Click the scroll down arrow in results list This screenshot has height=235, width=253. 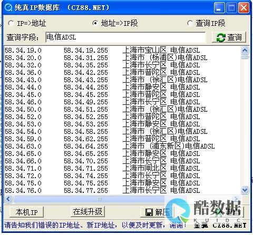click(x=245, y=190)
